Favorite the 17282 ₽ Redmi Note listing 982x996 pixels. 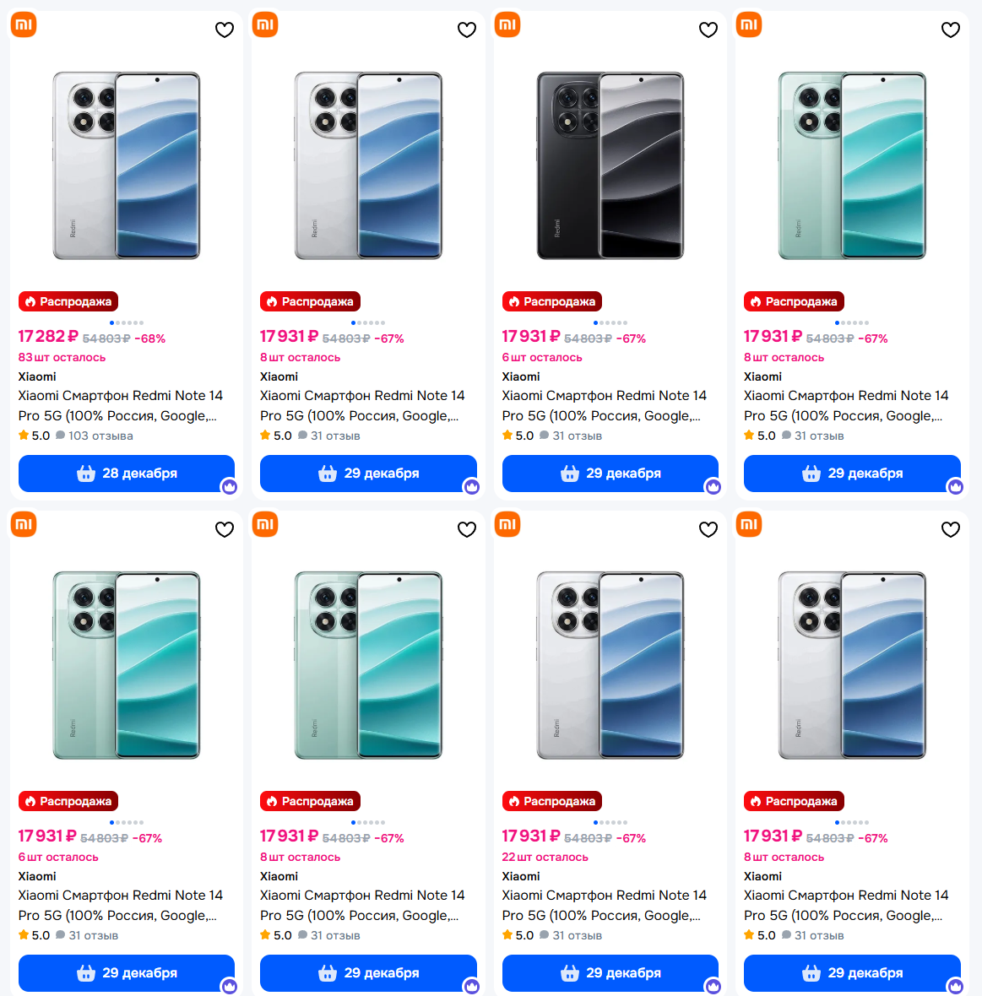pos(225,30)
